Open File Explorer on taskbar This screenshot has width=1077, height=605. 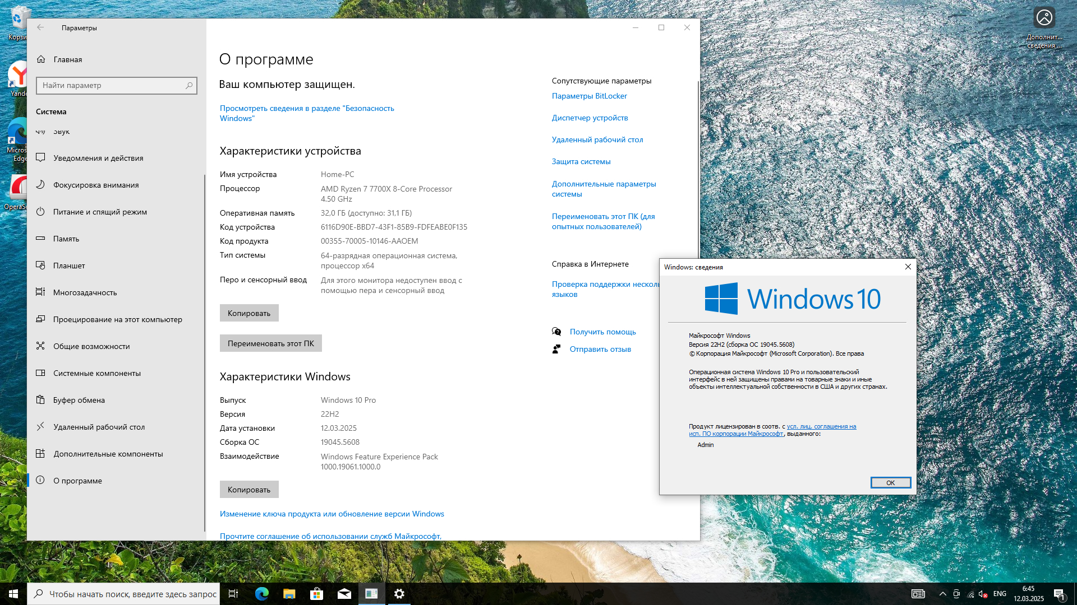tap(289, 594)
